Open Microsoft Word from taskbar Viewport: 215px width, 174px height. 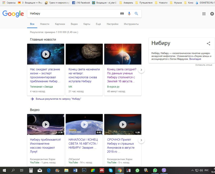tap(75, 170)
